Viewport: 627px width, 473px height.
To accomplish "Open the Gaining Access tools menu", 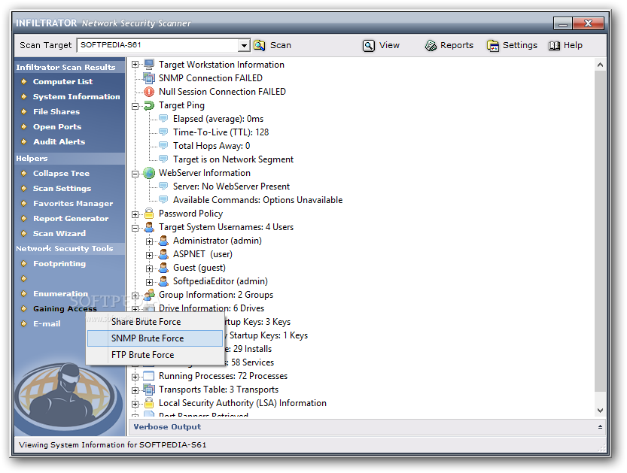I will pos(65,309).
